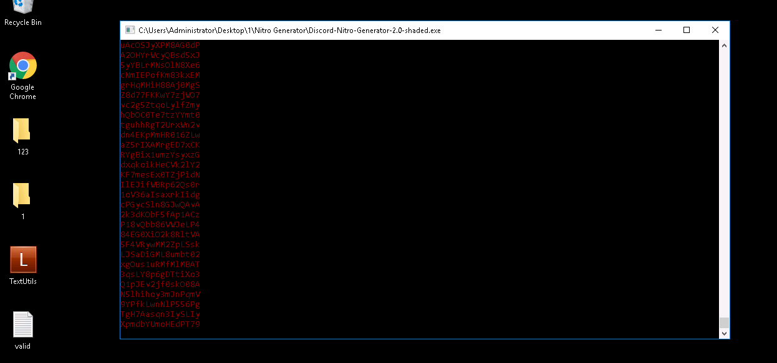Click the console scrollbar up arrow

point(724,45)
